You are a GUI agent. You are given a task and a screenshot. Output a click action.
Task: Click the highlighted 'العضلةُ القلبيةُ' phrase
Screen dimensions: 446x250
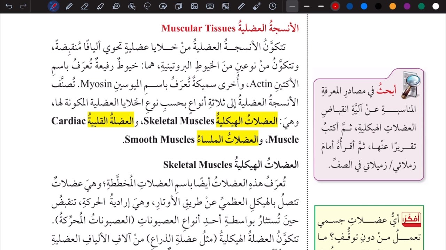(110, 120)
